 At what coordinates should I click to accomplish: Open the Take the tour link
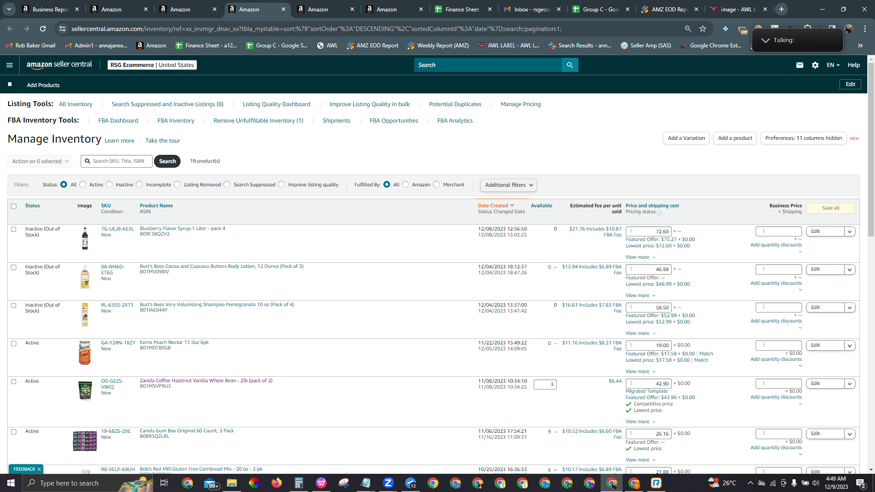163,141
